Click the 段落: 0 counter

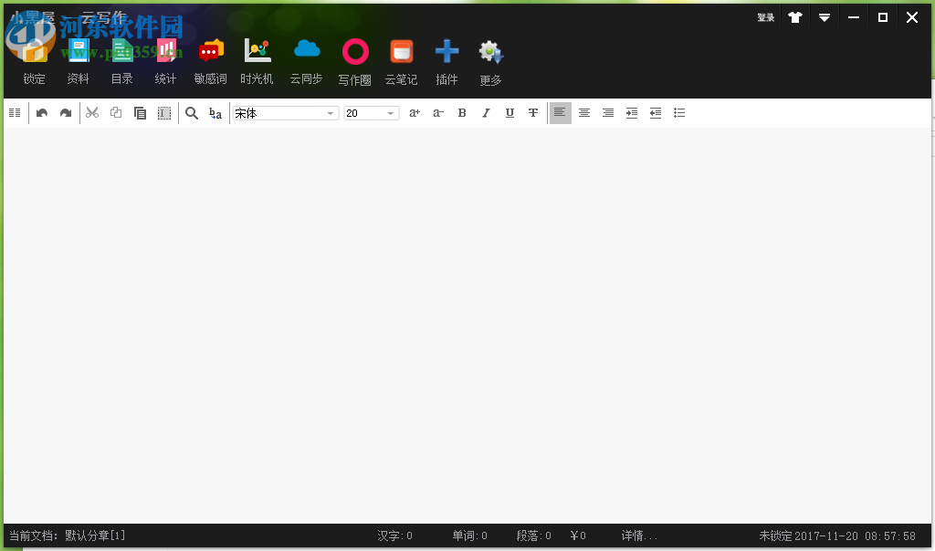533,535
